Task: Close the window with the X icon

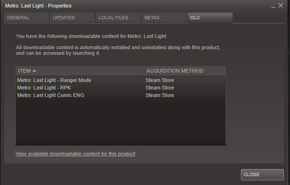Action: point(281,6)
